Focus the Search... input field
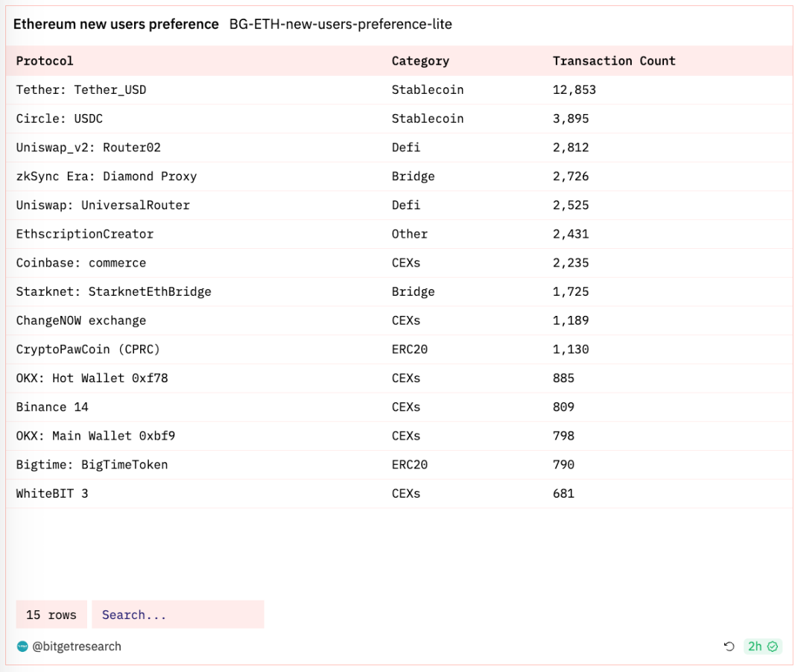 (x=177, y=615)
